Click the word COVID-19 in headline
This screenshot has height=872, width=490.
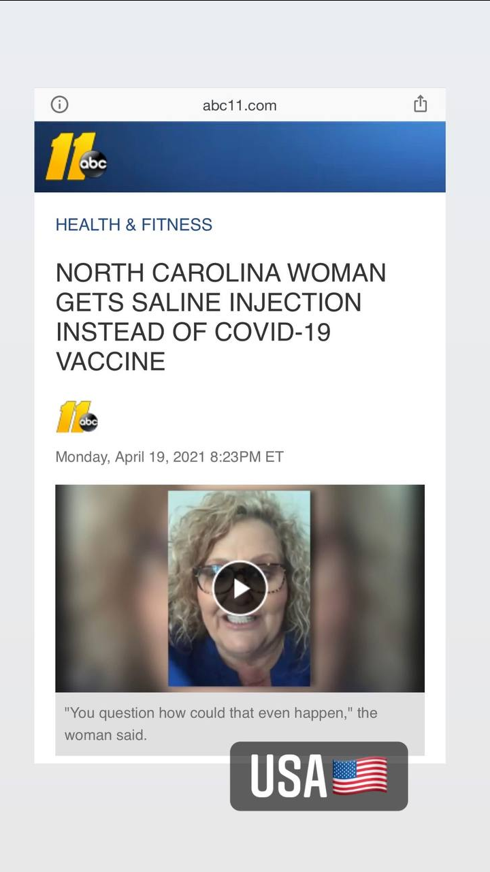(x=273, y=332)
